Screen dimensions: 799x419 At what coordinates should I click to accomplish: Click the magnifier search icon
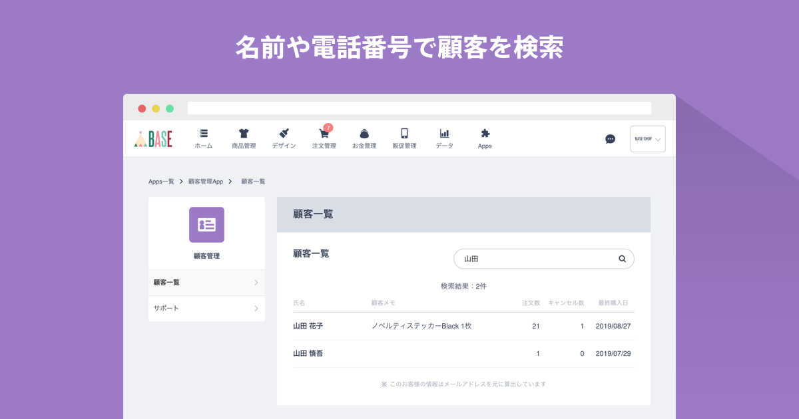[622, 259]
